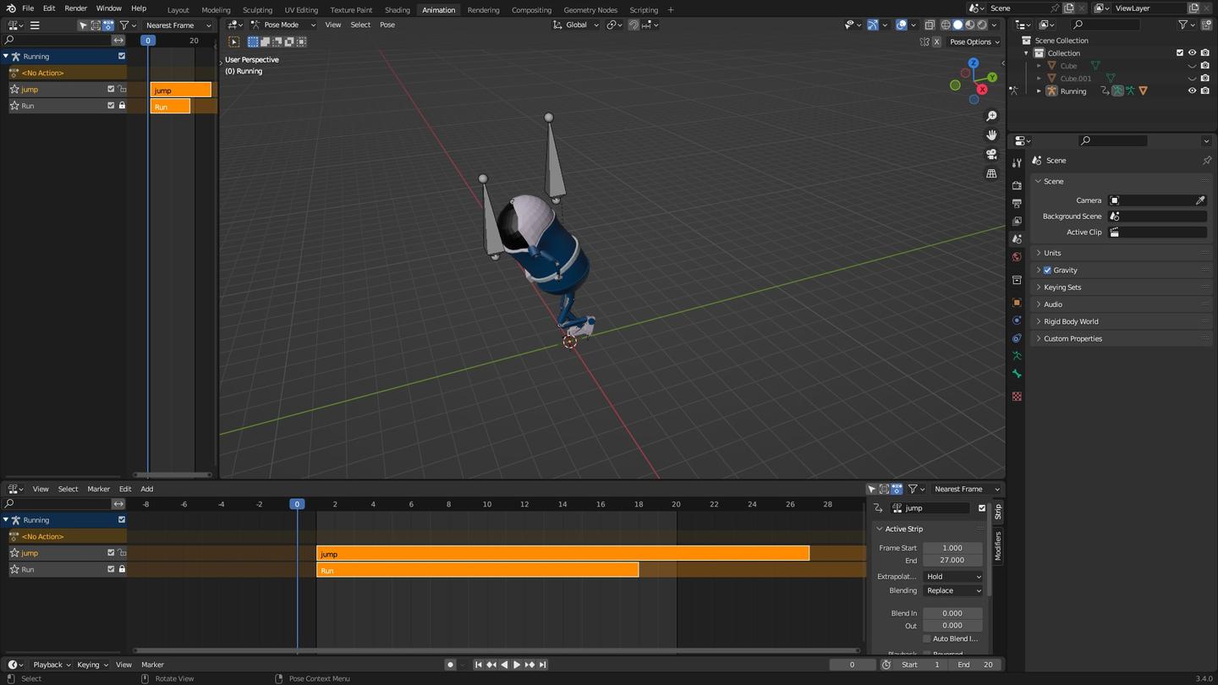Uncheck jump track mute checkbox in lower NLA

[x=111, y=553]
